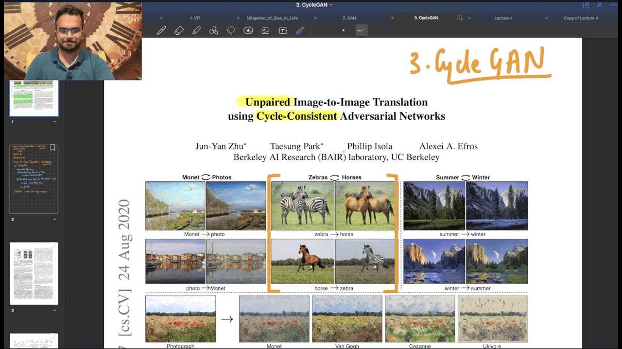The image size is (622, 349).
Task: Click the "horse → zebra" caption
Action: 334,288
